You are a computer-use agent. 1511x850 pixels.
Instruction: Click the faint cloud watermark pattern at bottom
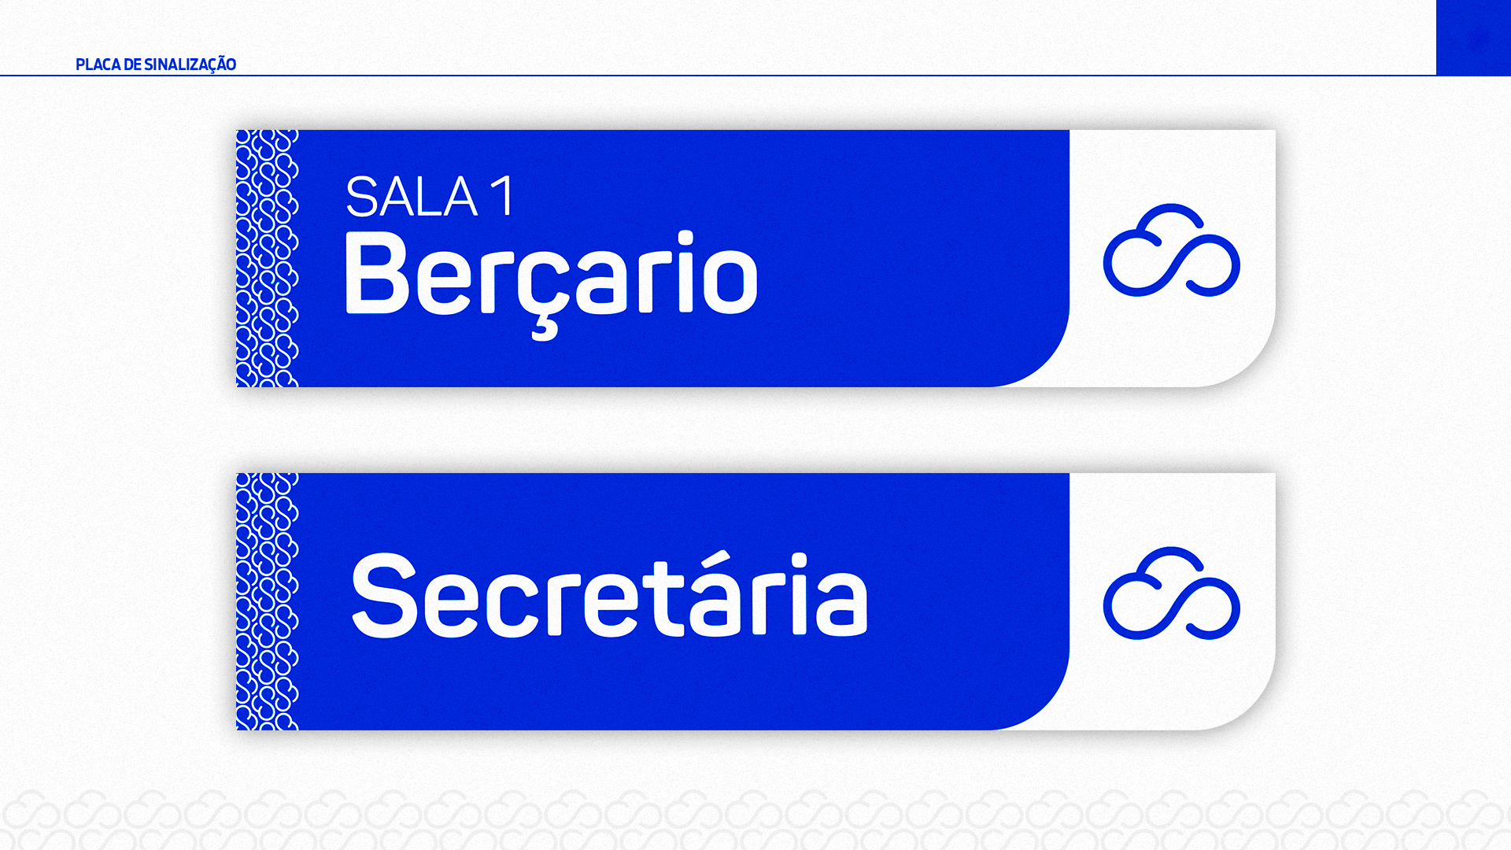755,819
